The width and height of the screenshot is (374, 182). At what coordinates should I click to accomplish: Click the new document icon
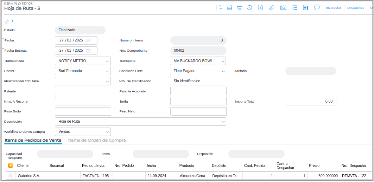coord(219,8)
